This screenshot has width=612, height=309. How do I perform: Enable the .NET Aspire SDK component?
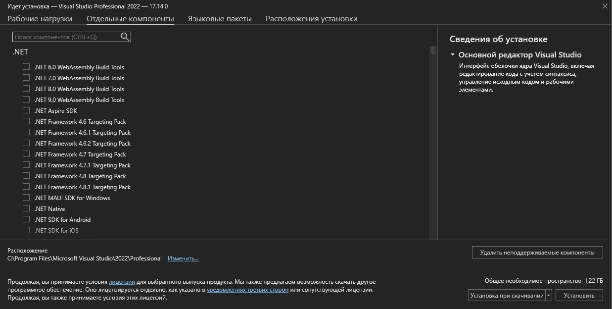26,110
